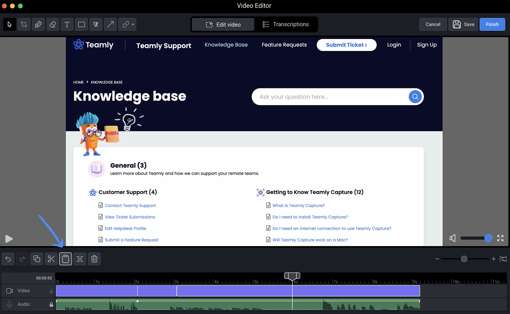
Task: Undo the last edit
Action: point(8,259)
